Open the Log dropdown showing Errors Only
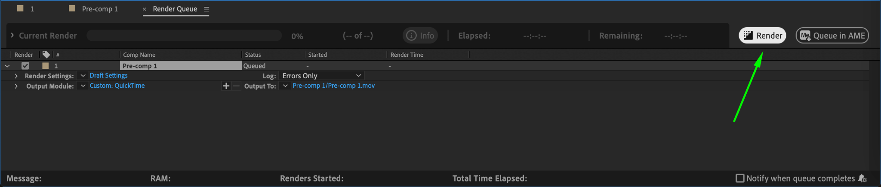The image size is (881, 187). point(321,76)
